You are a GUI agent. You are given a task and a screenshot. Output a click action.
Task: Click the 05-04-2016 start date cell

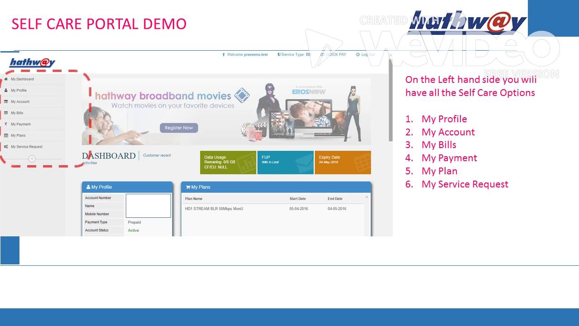pos(299,209)
